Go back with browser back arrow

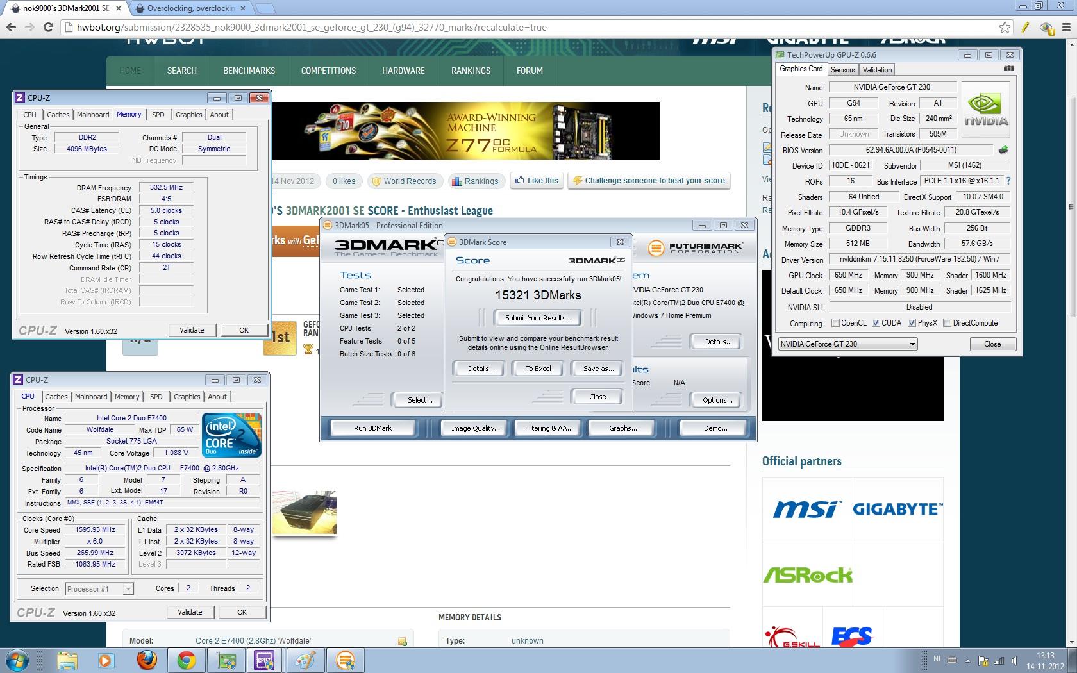(x=11, y=28)
